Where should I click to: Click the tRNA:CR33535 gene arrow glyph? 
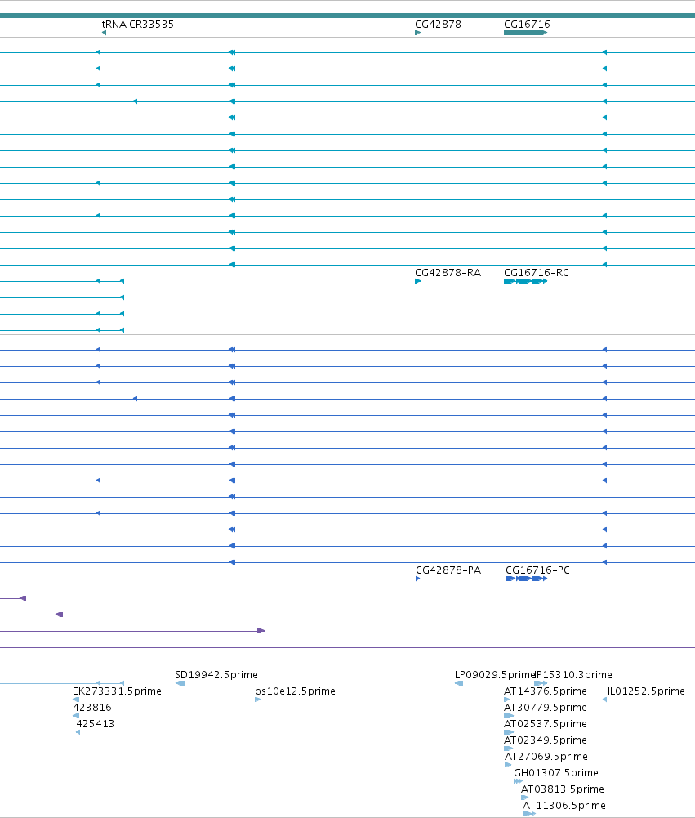(x=105, y=33)
